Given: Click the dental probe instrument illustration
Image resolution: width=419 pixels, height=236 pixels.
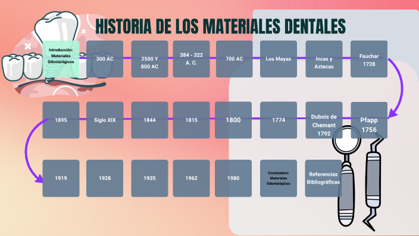Looking at the screenshot, I should tap(373, 182).
